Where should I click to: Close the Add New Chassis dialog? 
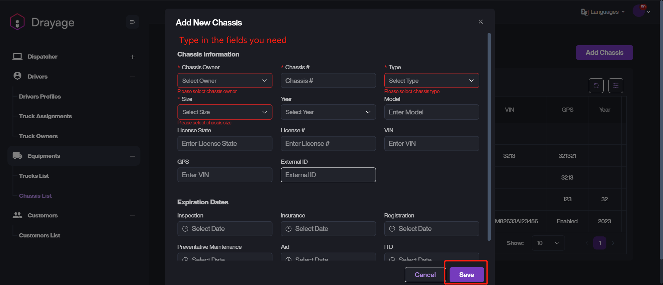(x=480, y=22)
